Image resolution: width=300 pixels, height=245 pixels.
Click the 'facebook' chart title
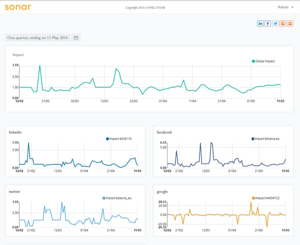click(164, 132)
